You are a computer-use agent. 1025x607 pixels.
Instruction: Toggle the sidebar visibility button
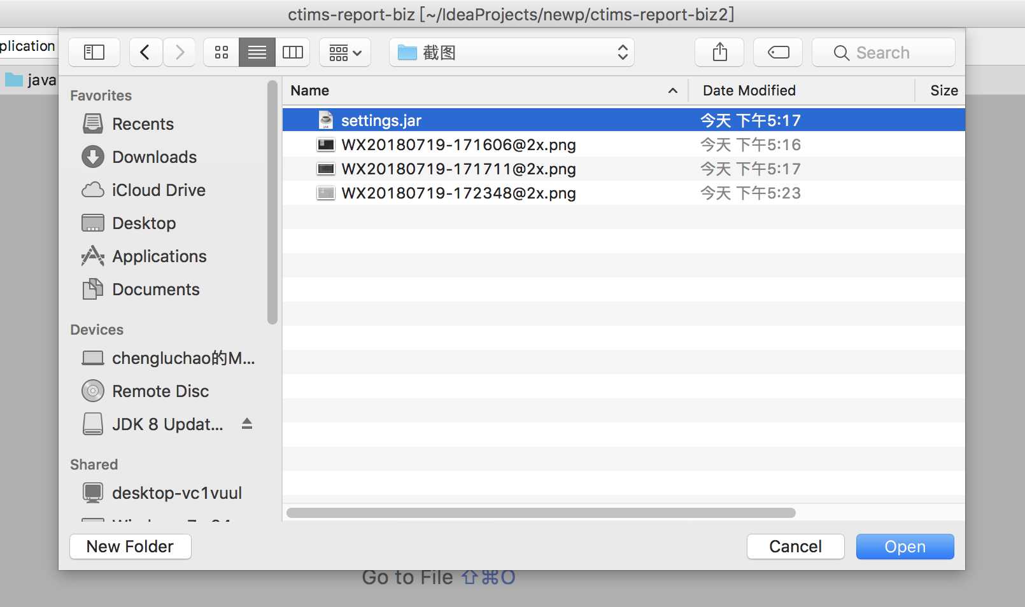coord(94,52)
